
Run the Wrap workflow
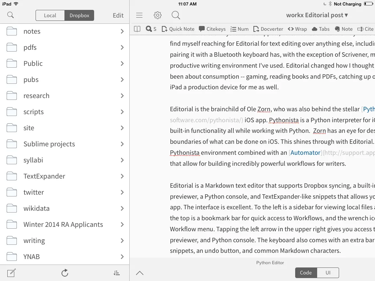tap(297, 29)
